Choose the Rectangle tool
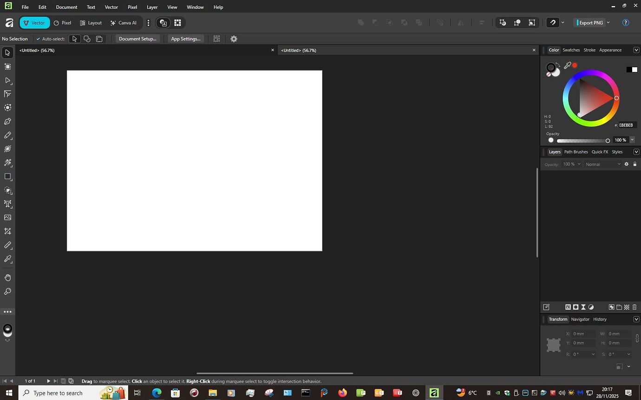This screenshot has height=400, width=641. (x=7, y=176)
